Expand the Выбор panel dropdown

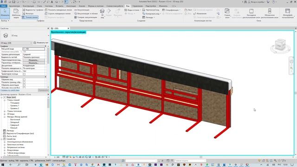pyautogui.click(x=5, y=20)
